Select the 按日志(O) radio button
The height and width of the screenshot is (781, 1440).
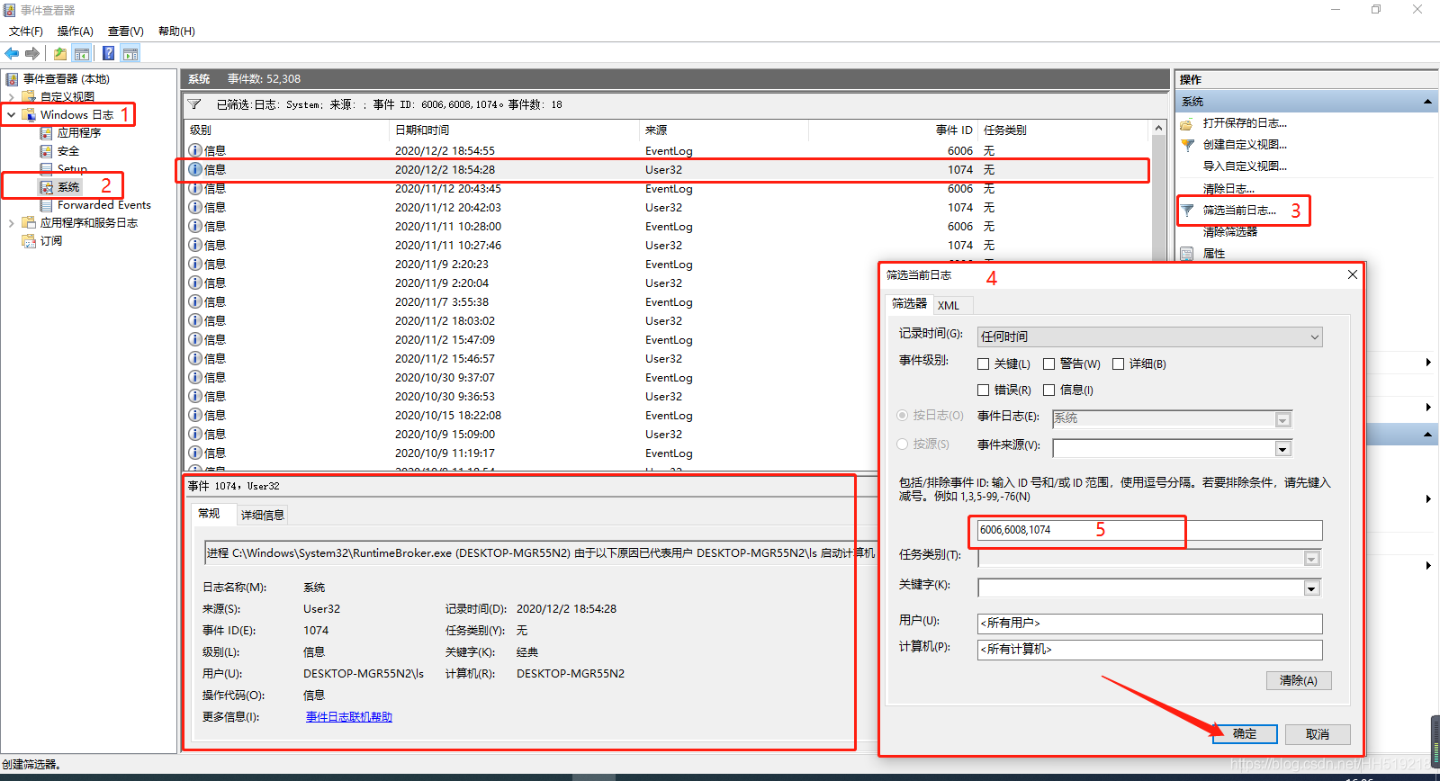tap(903, 416)
